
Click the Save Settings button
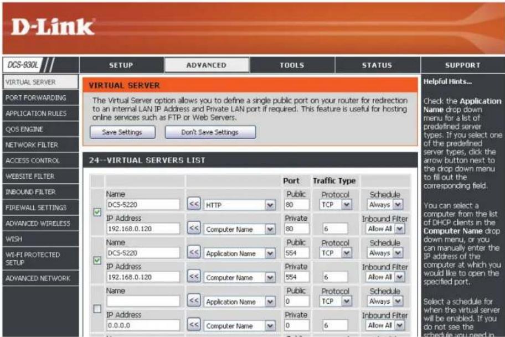(x=122, y=132)
